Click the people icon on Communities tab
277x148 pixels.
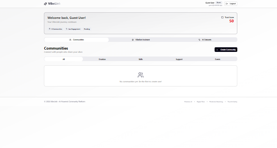tap(71, 40)
